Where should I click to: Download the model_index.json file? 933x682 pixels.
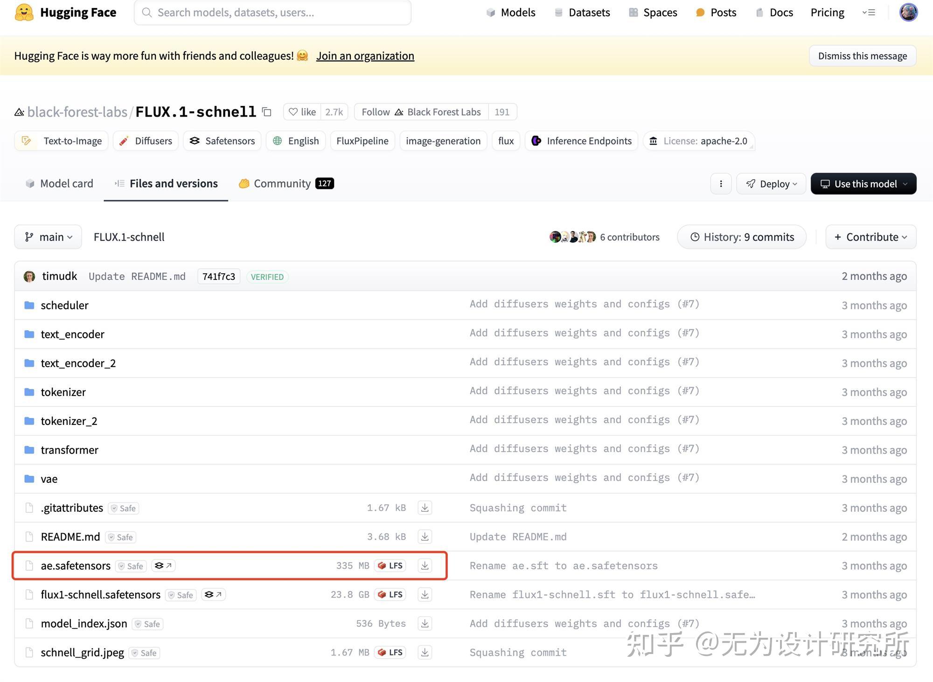[x=425, y=623]
